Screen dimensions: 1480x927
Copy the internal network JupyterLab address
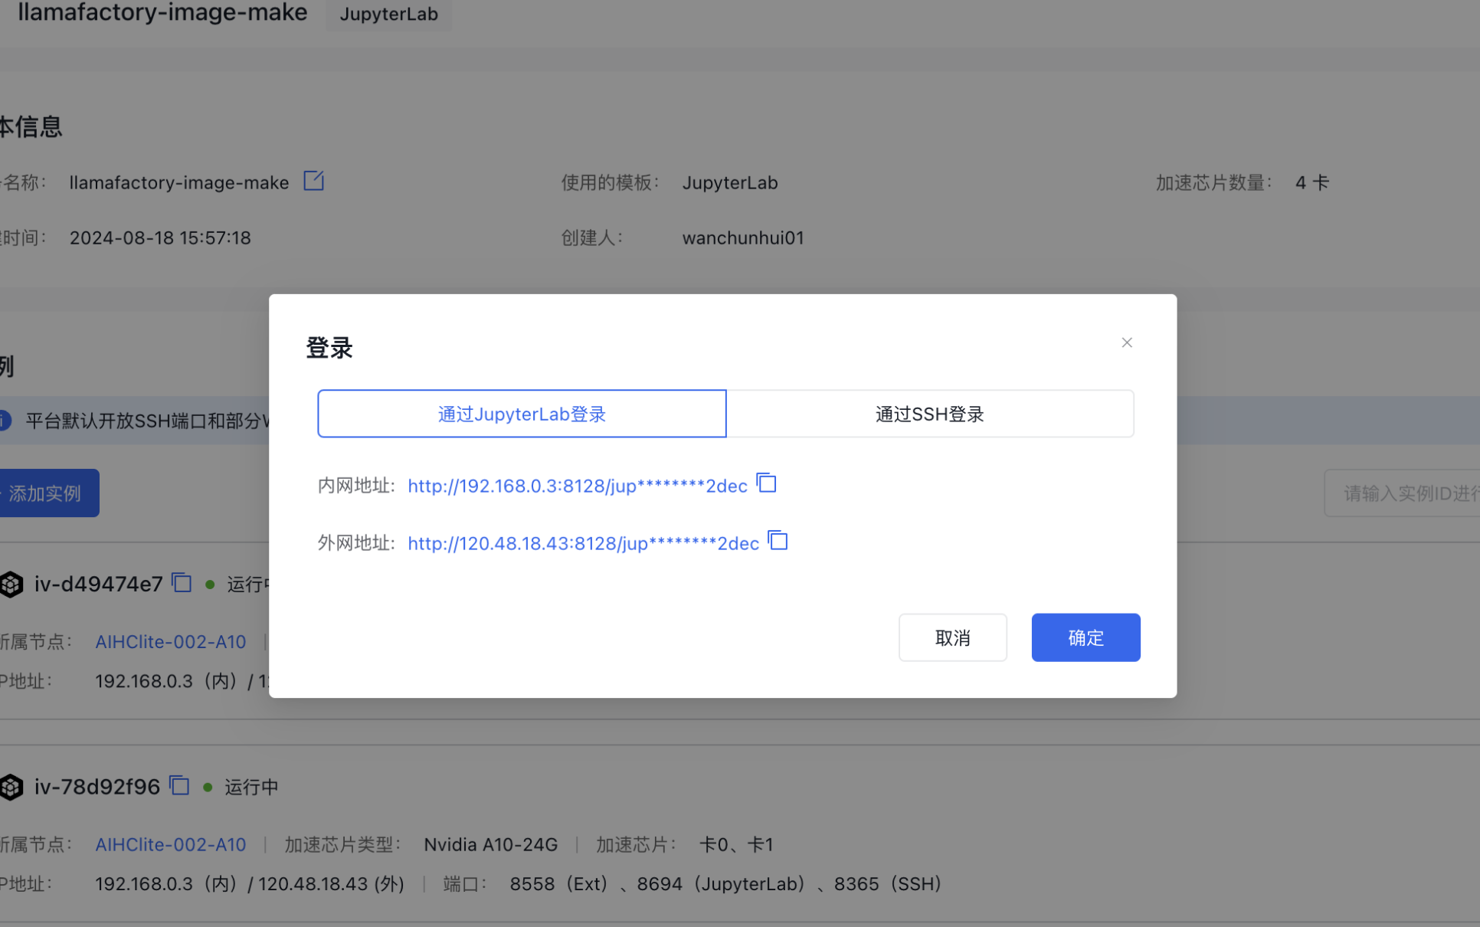[766, 483]
